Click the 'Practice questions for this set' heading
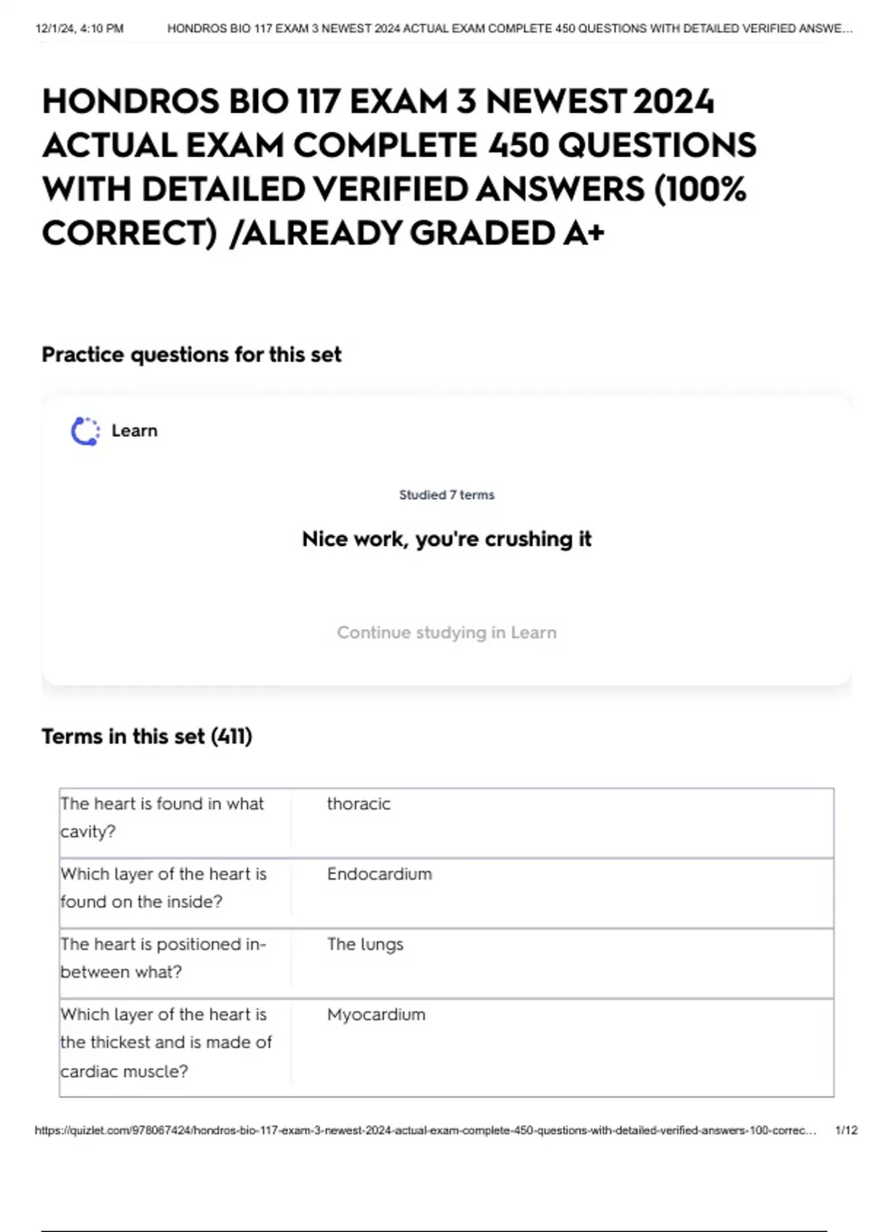The height and width of the screenshot is (1232, 869). coord(191,354)
